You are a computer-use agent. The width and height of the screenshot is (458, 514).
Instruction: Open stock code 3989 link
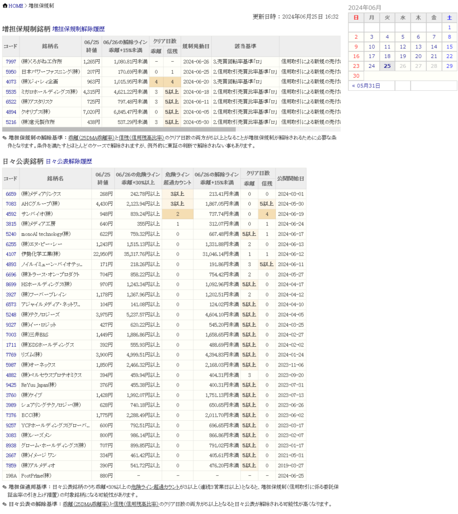click(x=11, y=405)
